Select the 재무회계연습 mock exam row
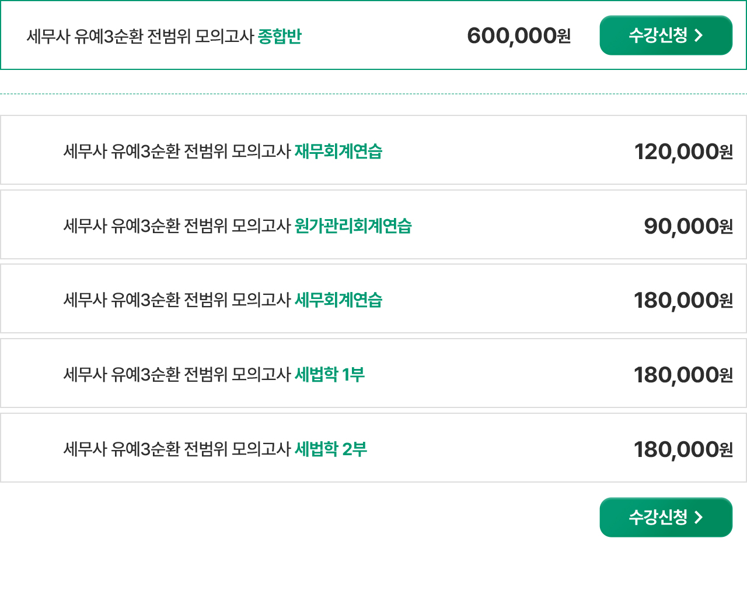747x612 pixels. [x=373, y=150]
